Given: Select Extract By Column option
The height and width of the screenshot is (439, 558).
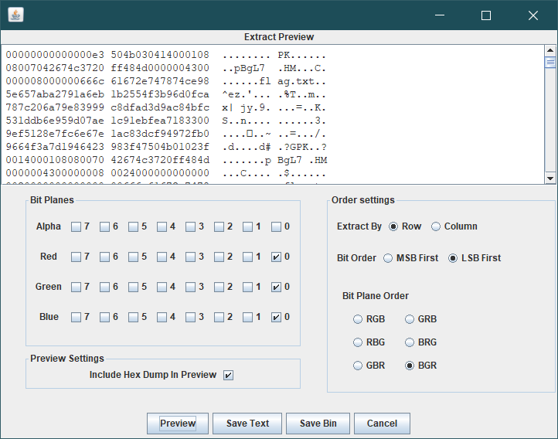Looking at the screenshot, I should (x=436, y=226).
